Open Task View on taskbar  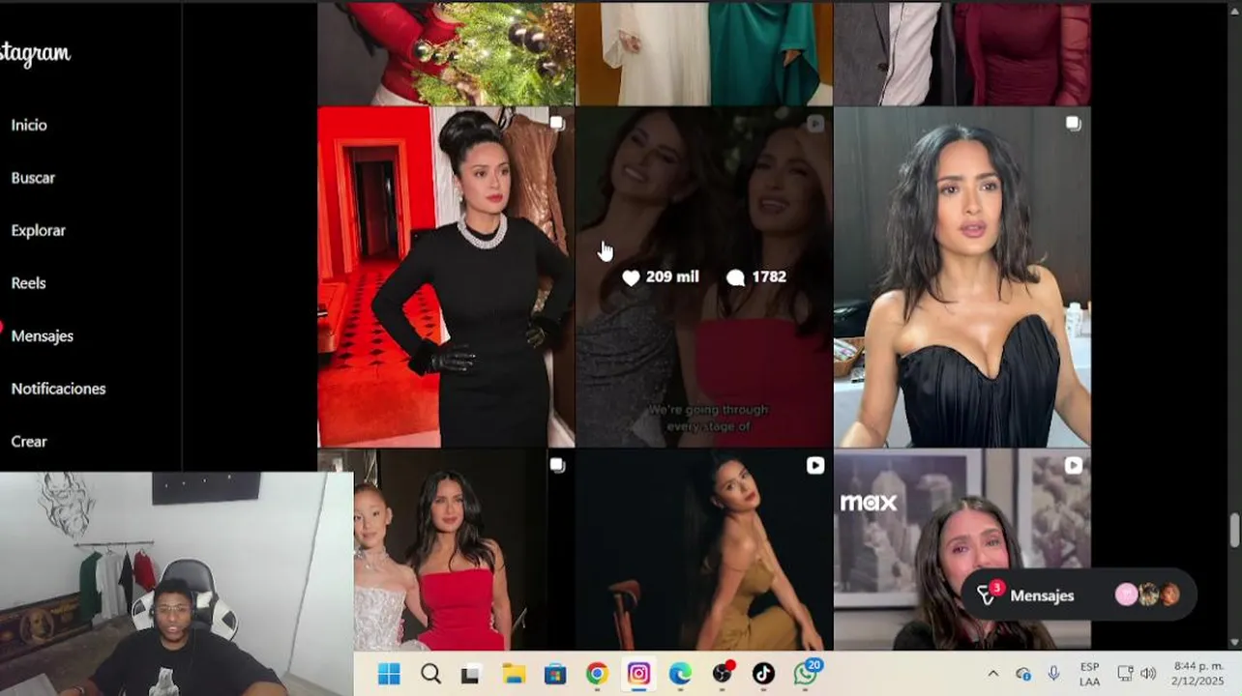471,674
